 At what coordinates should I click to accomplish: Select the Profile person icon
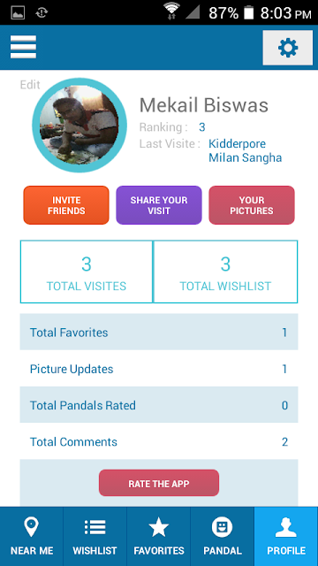pos(286,527)
